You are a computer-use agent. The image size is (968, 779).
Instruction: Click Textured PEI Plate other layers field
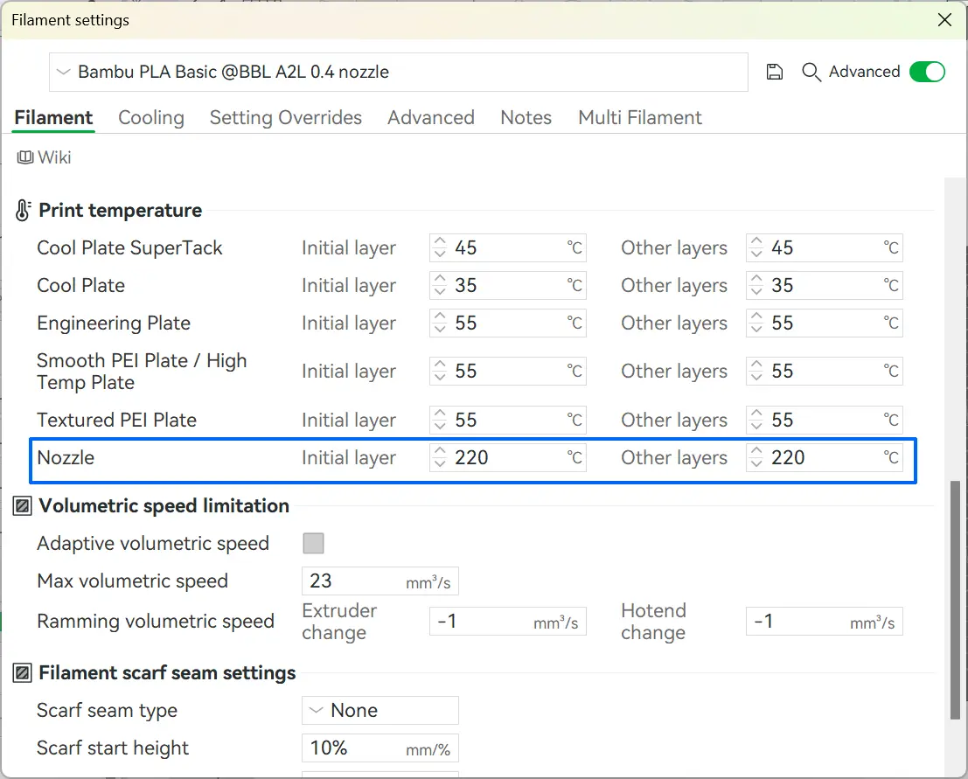(x=825, y=421)
